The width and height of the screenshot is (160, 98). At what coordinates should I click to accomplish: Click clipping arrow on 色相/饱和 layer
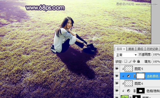[123, 91]
